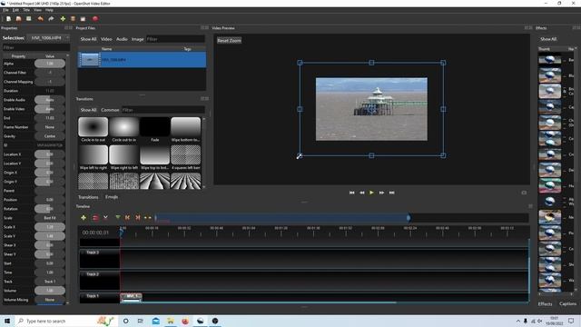Undo the last action
Viewport: 581px width, 327px height.
point(40,18)
